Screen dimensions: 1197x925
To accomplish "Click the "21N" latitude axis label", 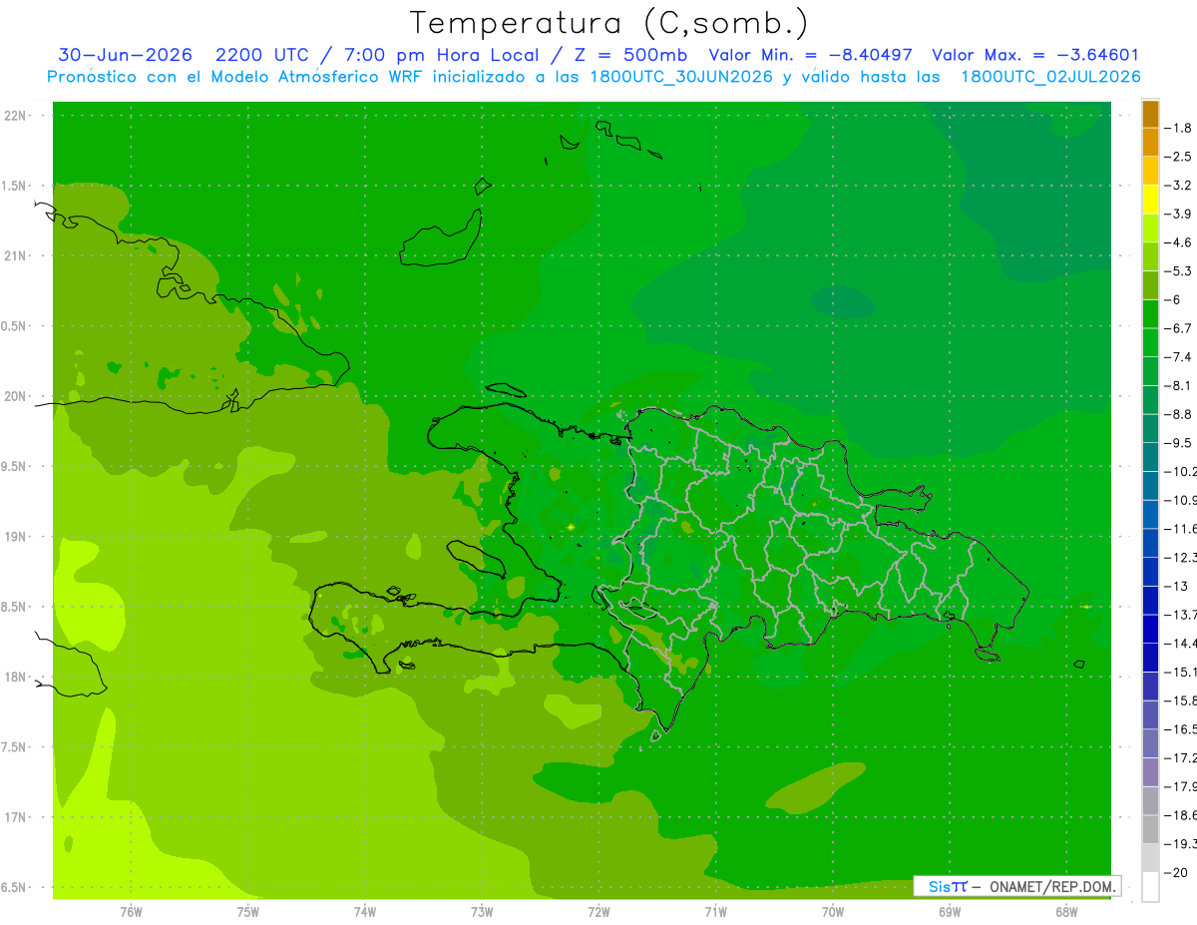I will [15, 255].
